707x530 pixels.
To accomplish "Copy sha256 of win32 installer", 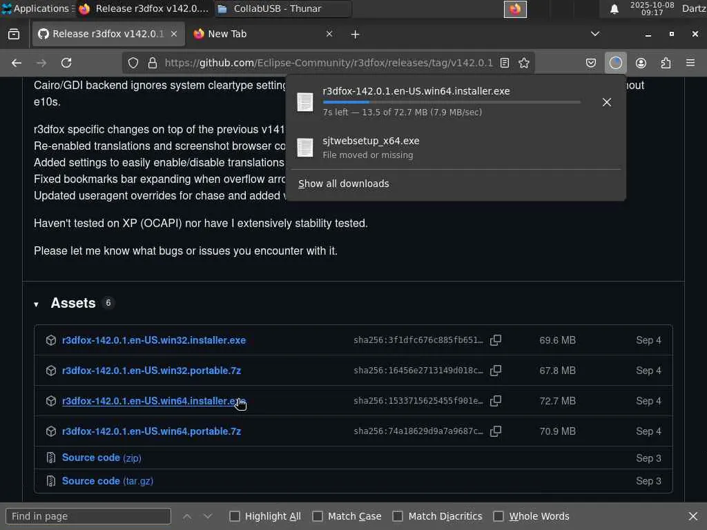I will [496, 340].
